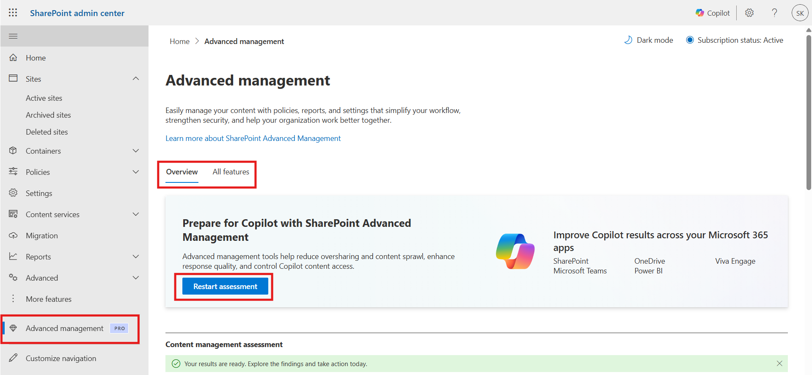Viewport: 812px width, 375px height.
Task: Expand the Policies menu
Action: click(136, 172)
